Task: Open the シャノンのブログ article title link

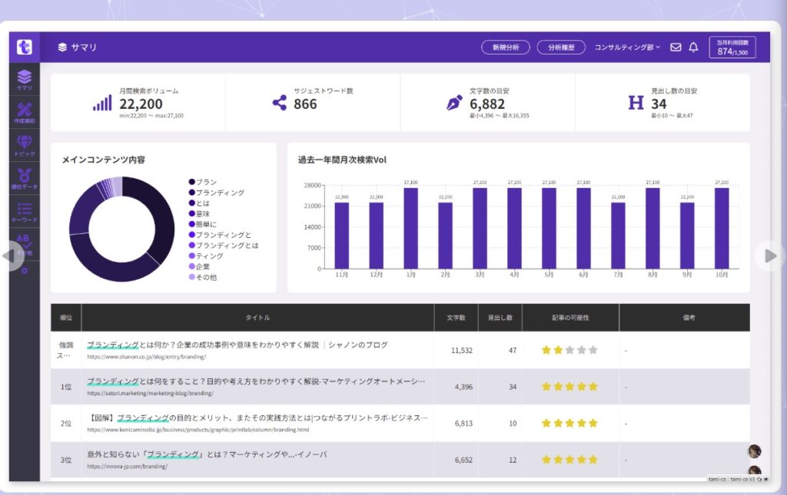Action: (237, 345)
